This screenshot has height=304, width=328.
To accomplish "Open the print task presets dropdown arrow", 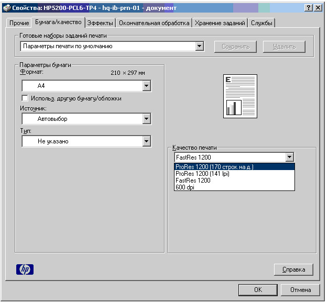I will 200,46.
